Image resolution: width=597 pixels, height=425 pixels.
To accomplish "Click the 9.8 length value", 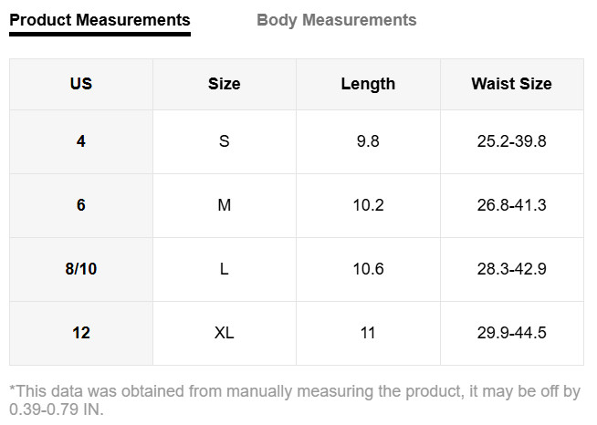I will click(368, 141).
